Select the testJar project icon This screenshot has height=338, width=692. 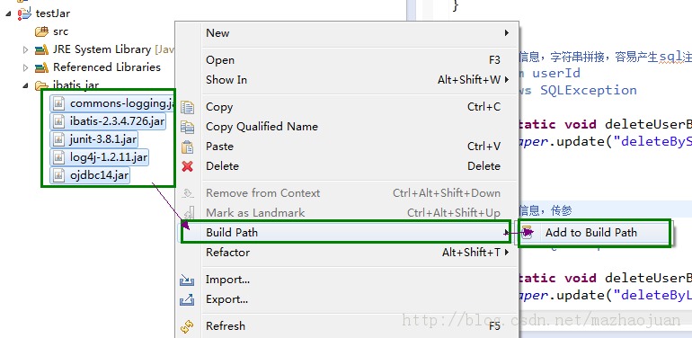[x=25, y=13]
